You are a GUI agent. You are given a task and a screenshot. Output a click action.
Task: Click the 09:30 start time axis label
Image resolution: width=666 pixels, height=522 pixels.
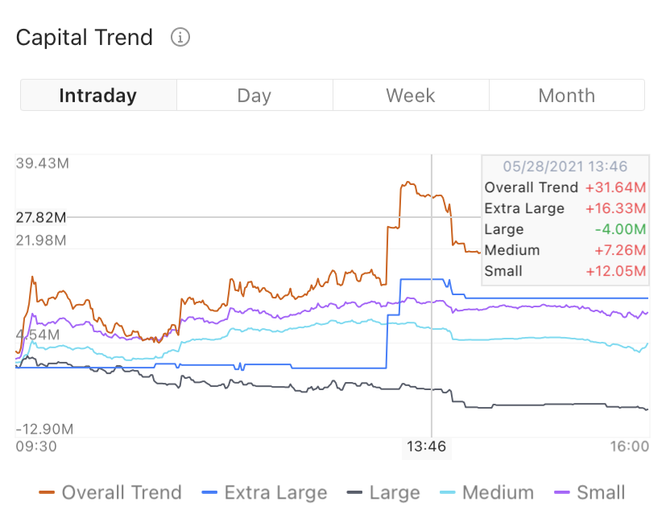pos(36,446)
